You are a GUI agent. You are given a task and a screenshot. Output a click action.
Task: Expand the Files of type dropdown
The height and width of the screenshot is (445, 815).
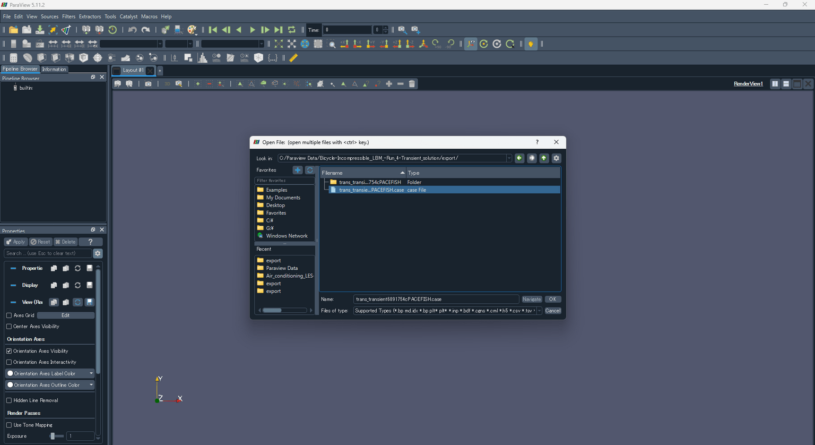tap(539, 311)
